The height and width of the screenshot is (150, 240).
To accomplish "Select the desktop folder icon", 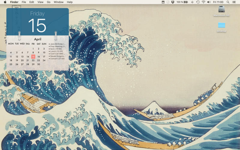I will pyautogui.click(x=221, y=25).
